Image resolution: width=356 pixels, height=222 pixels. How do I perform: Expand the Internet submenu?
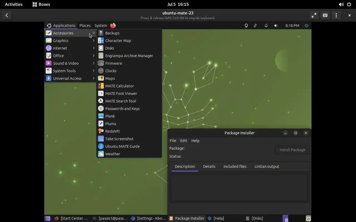(70, 48)
